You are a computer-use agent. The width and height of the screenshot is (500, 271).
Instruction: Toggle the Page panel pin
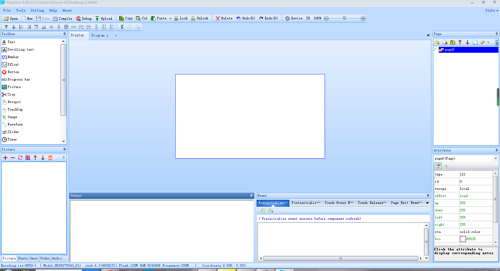click(497, 34)
